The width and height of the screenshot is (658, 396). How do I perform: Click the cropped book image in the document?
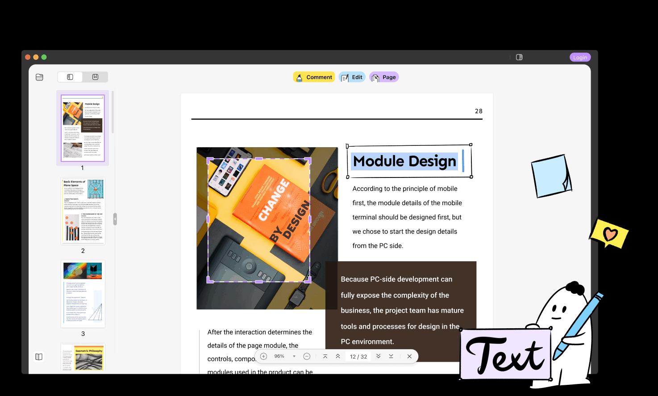coord(259,220)
